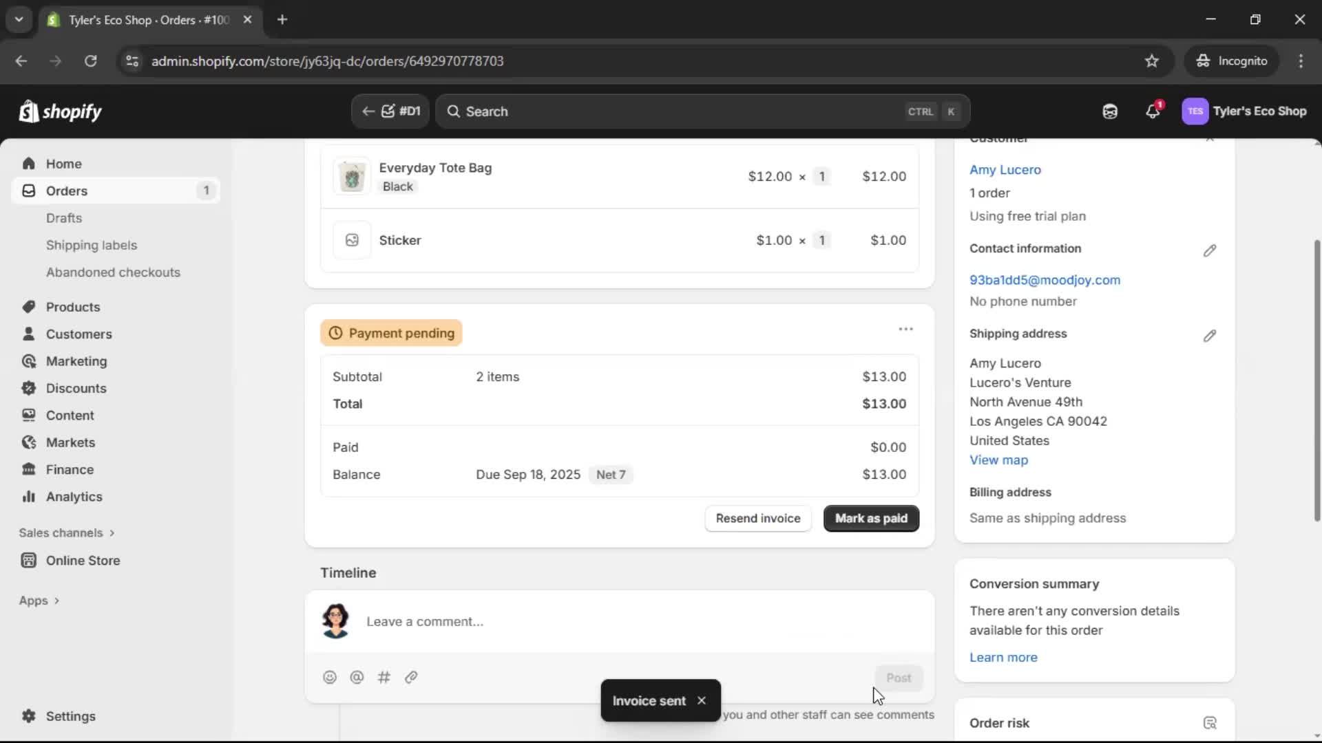Switch to the Drafts section under Orders
The height and width of the screenshot is (743, 1322).
(64, 217)
